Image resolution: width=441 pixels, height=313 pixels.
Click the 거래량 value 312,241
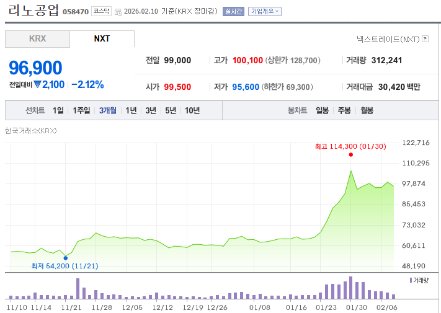tap(386, 60)
